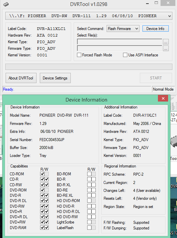Click Hardware Rev ATA 0012 in Additional Information

coord(141,132)
